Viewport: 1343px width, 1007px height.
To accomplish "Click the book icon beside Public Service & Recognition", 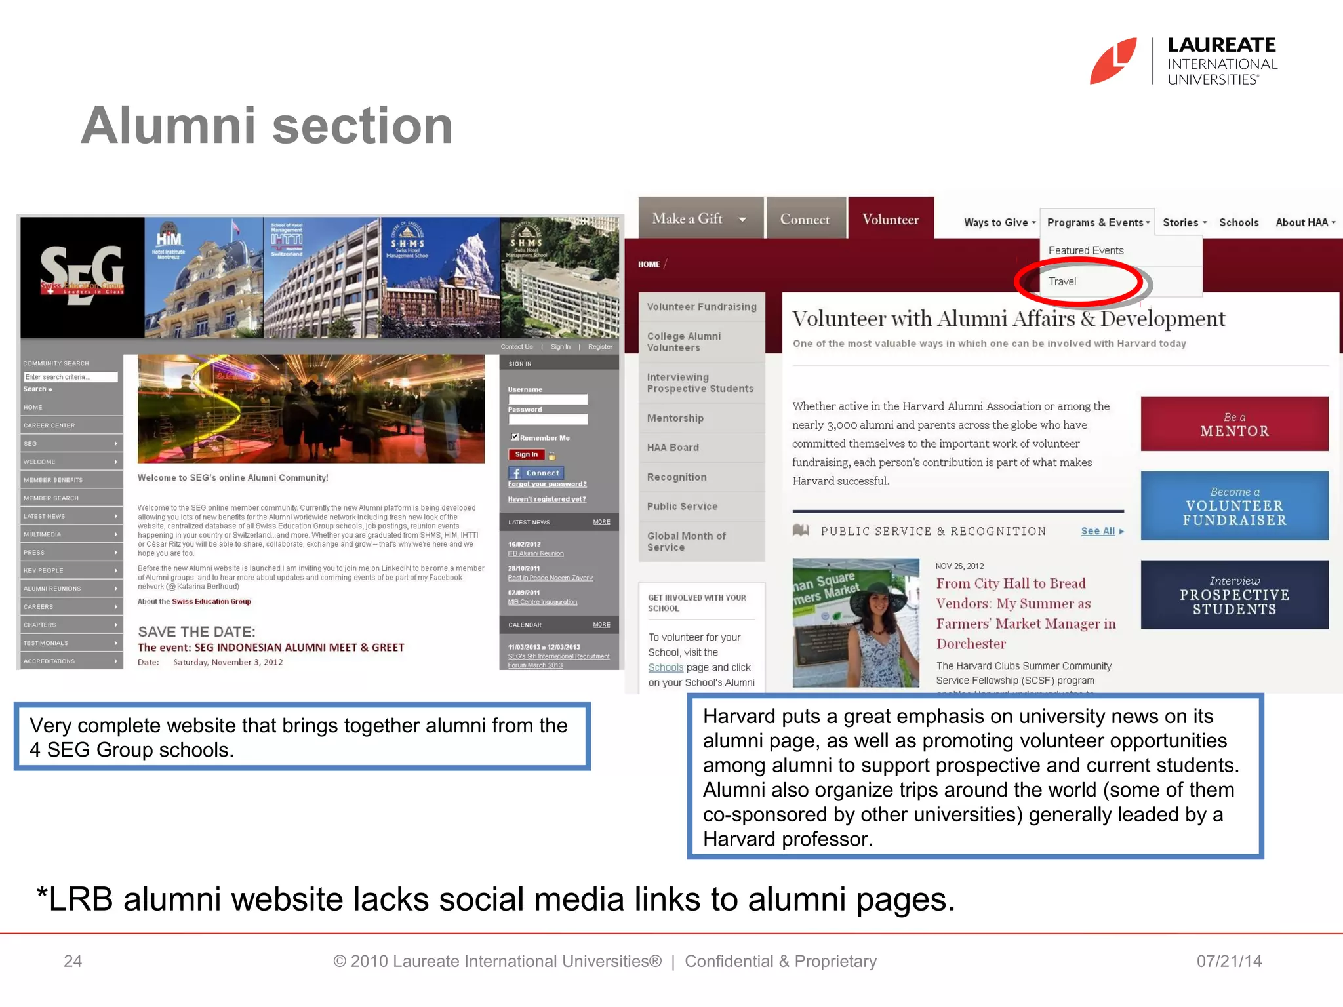I will tap(801, 530).
